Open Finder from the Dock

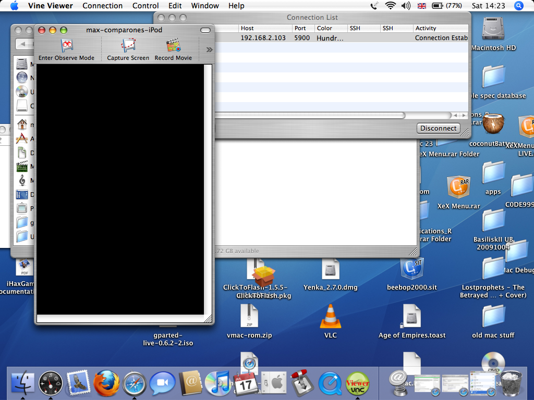click(23, 383)
